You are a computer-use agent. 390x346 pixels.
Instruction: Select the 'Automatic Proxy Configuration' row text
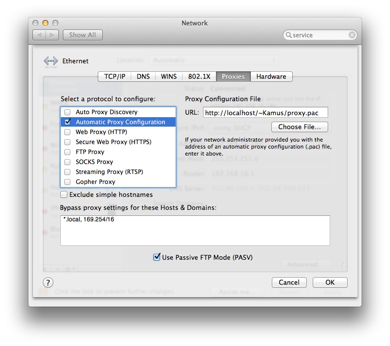(x=120, y=122)
